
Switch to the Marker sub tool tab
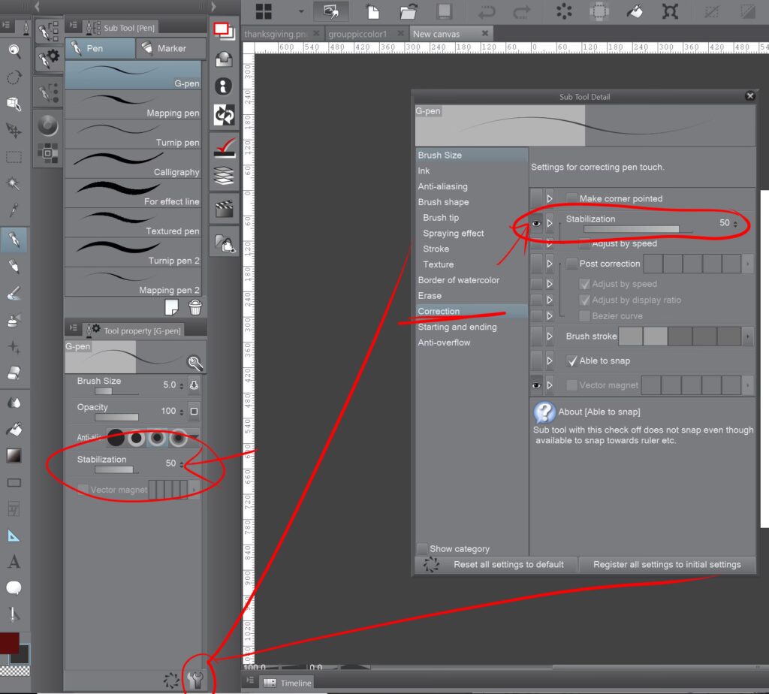coord(171,48)
